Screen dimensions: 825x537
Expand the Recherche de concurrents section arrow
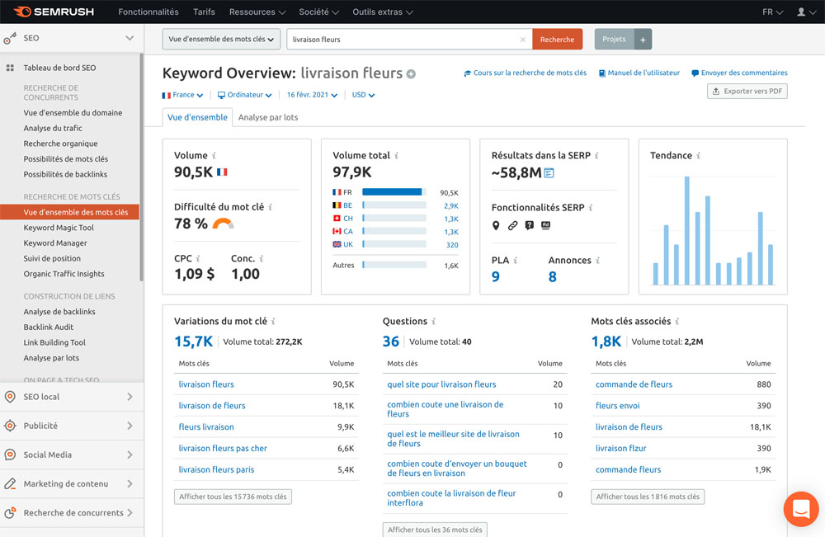(x=130, y=512)
